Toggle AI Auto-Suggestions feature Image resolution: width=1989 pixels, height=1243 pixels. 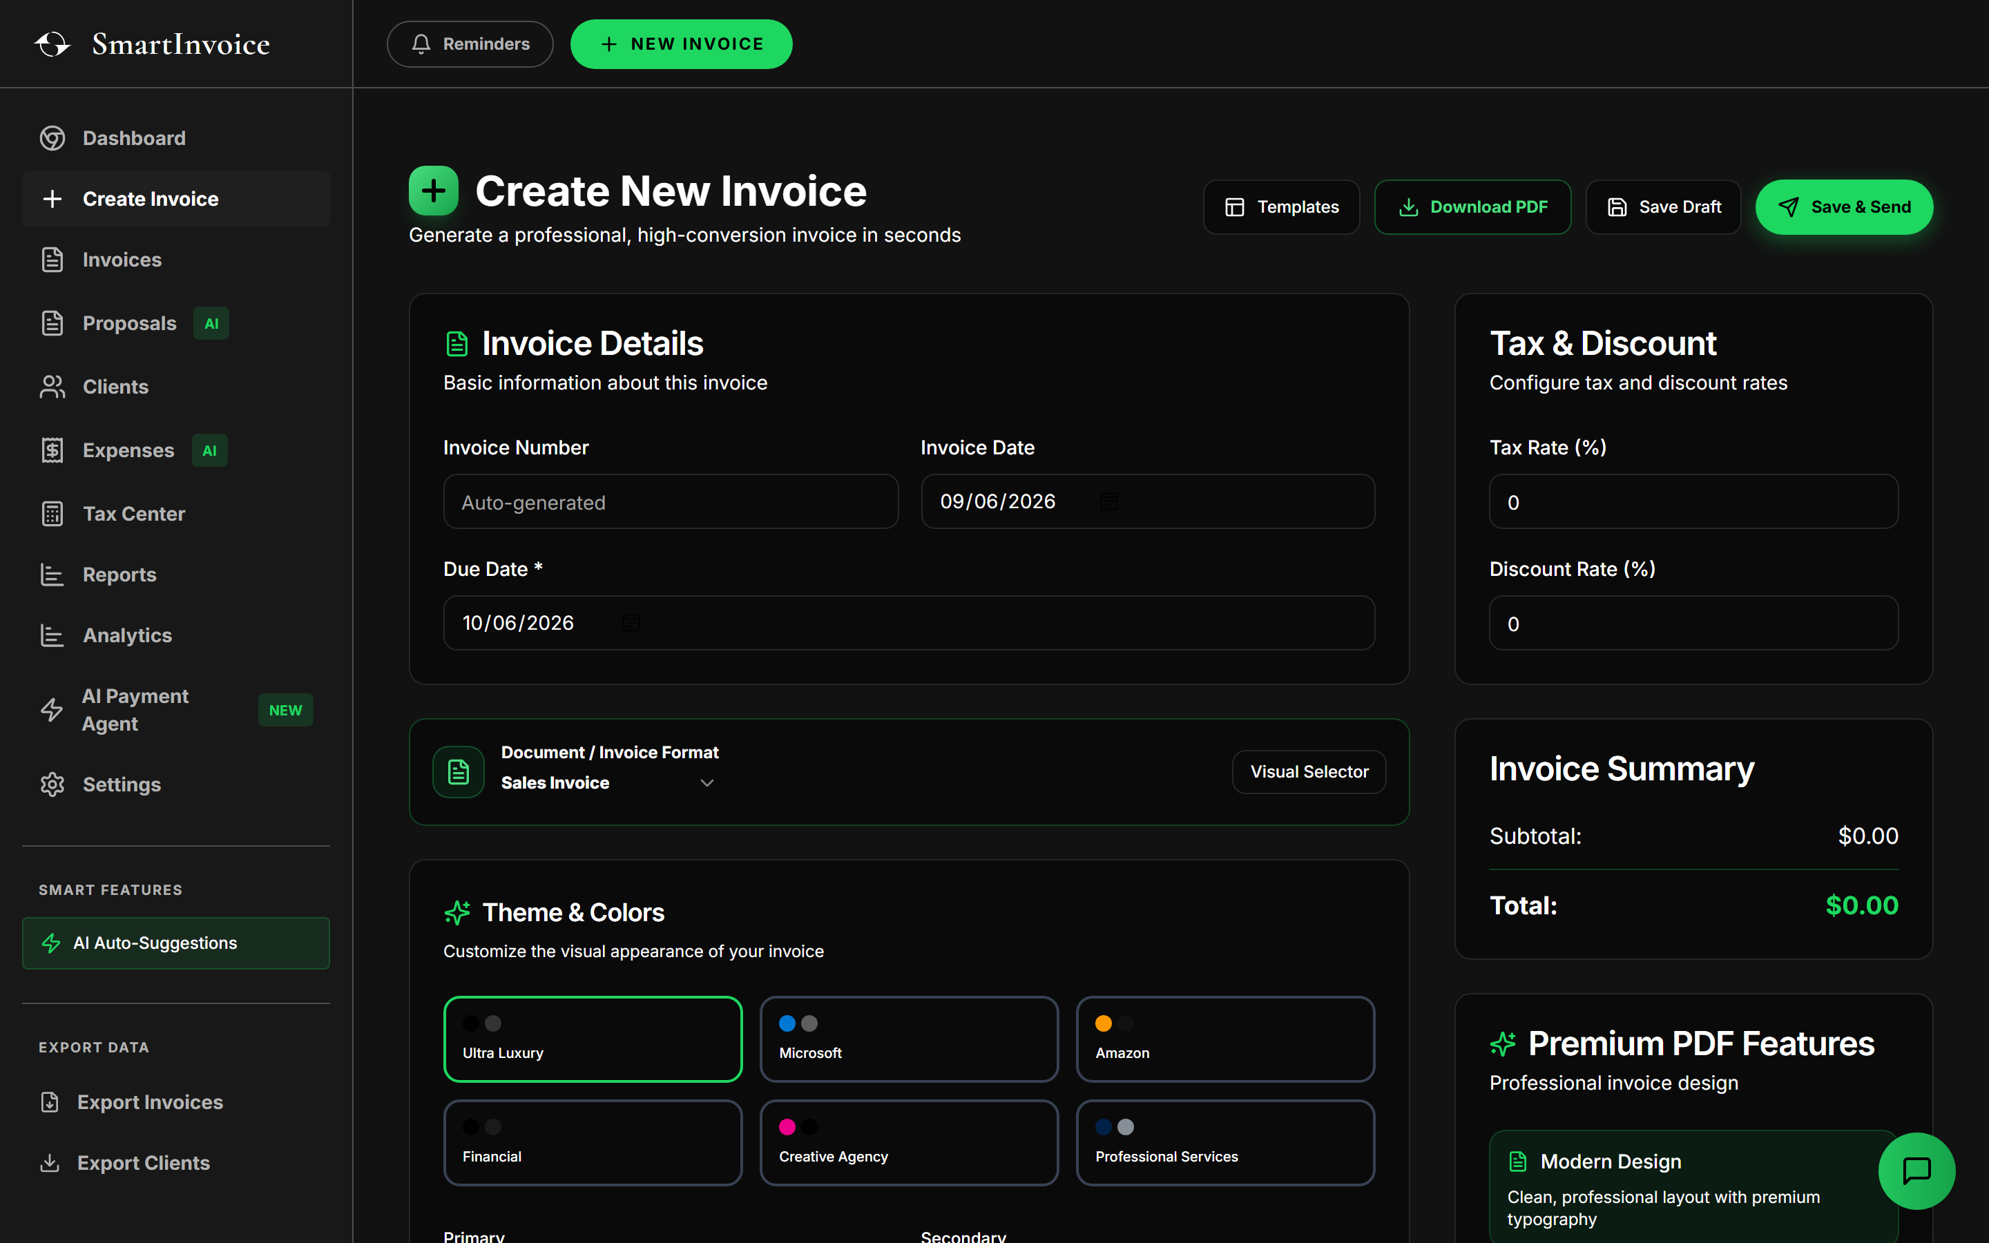point(176,943)
